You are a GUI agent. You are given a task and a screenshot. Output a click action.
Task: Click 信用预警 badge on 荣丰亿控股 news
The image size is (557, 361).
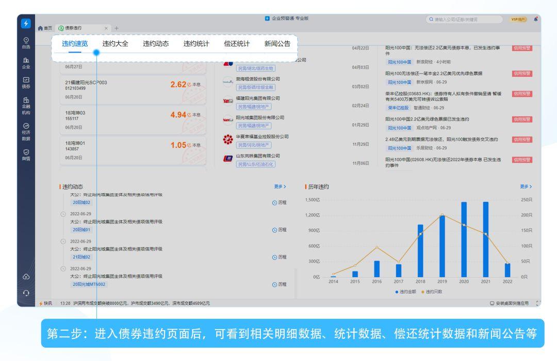click(522, 94)
